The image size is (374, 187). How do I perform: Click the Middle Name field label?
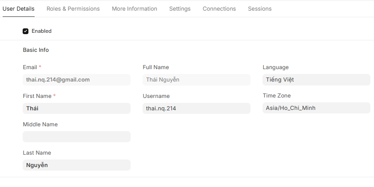40,125
